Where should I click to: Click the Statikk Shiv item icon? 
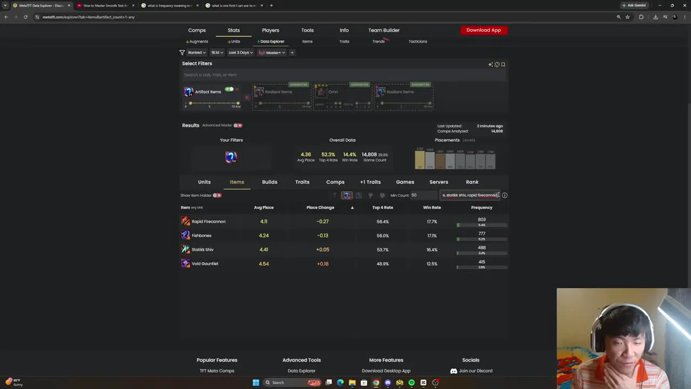click(x=186, y=250)
